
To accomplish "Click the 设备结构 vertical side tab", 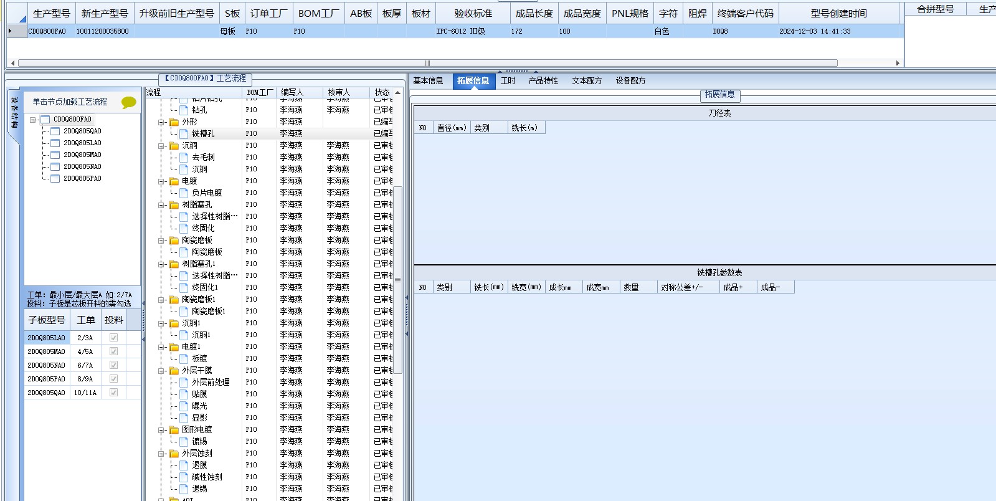I will coord(14,113).
